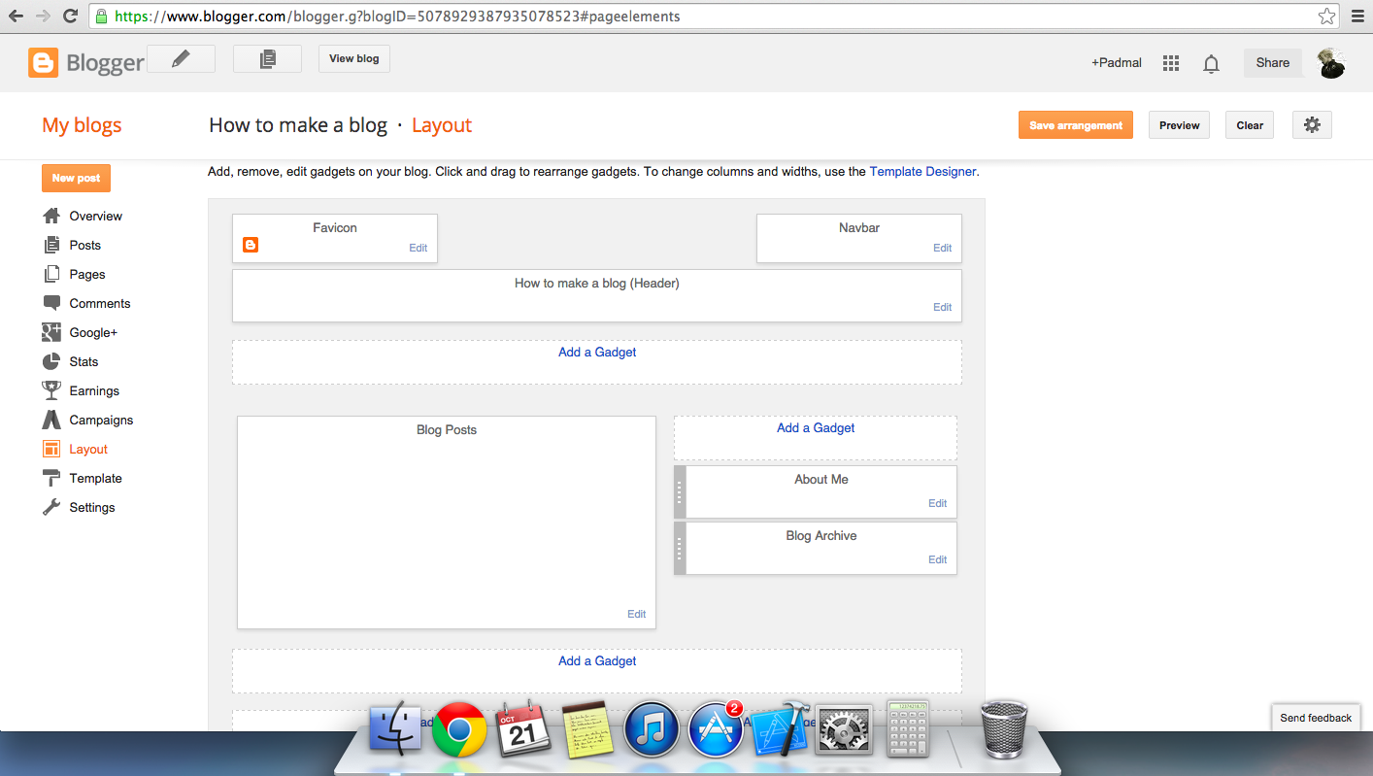1373x776 pixels.
Task: Add a Gadget below the Header
Action: pos(597,353)
